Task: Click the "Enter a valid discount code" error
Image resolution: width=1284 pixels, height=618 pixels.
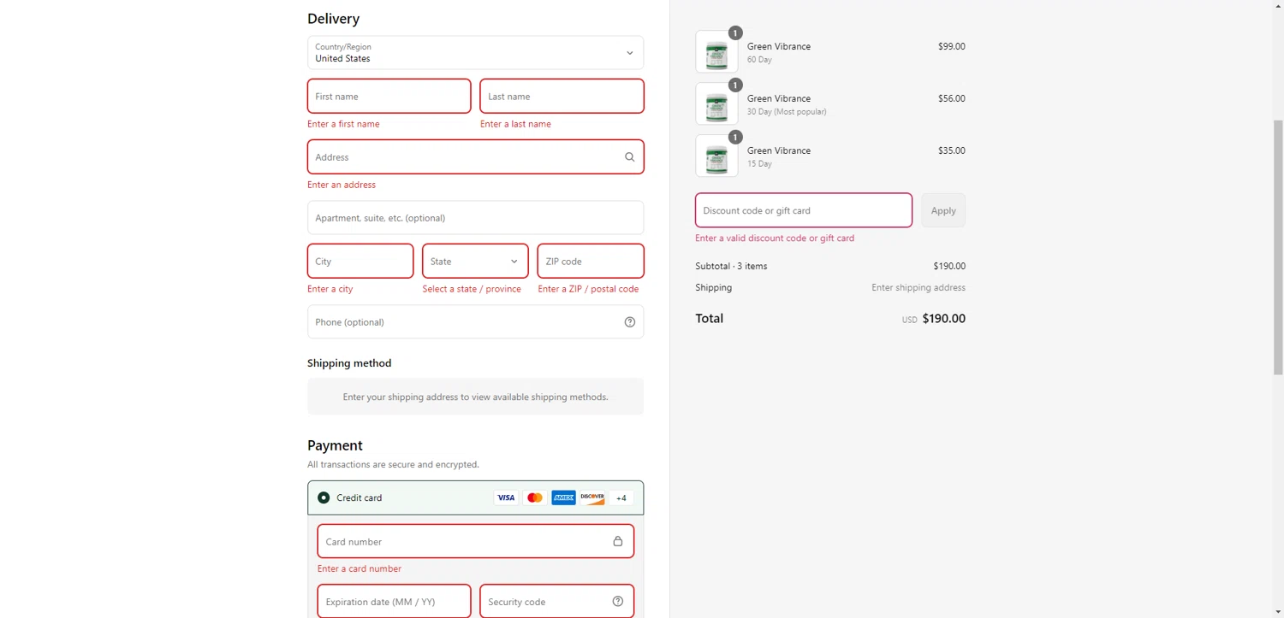Action: point(775,238)
